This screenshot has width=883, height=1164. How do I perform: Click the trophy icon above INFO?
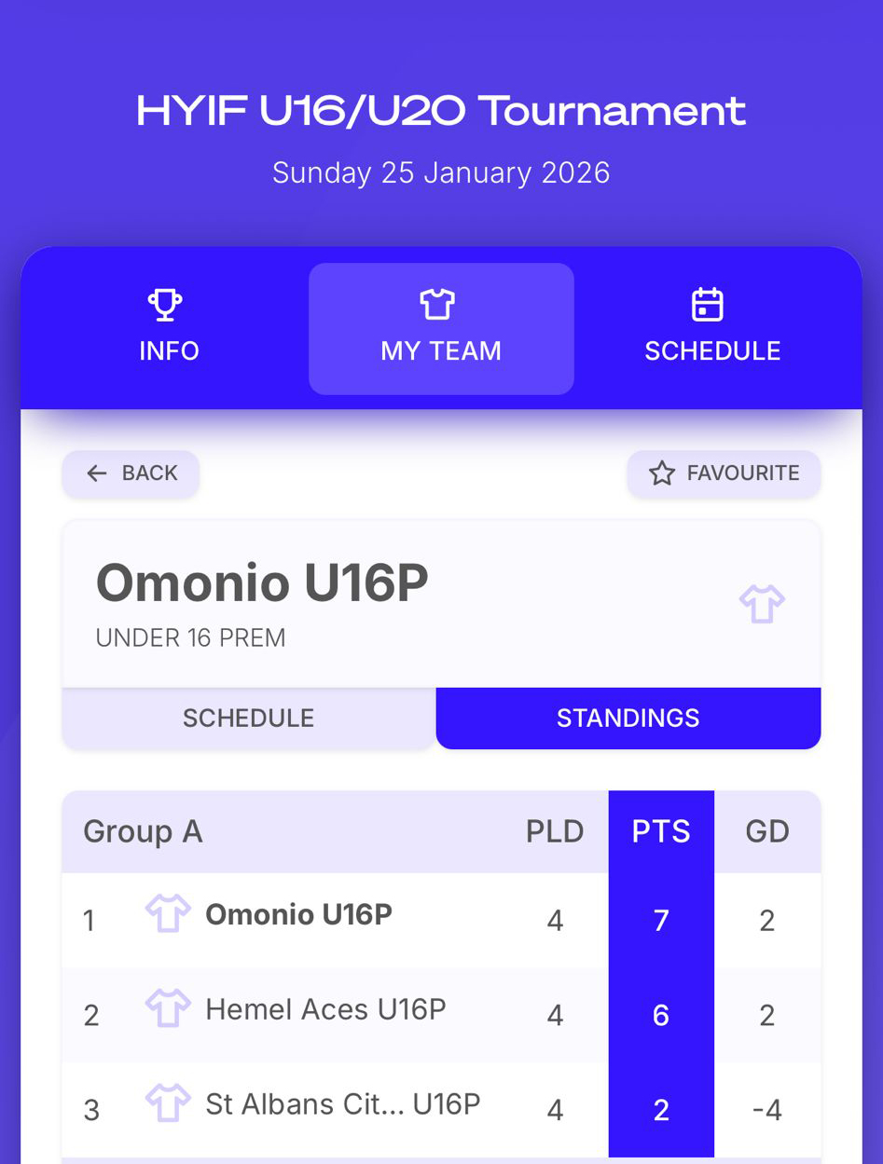[x=165, y=305]
